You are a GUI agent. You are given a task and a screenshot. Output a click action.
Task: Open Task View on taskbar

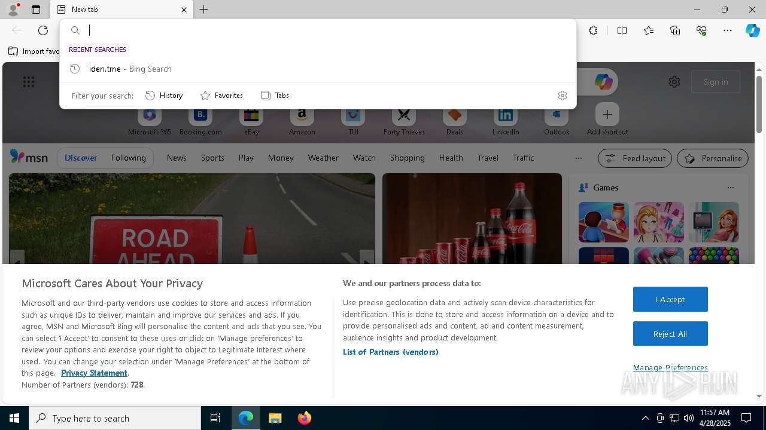pyautogui.click(x=215, y=418)
